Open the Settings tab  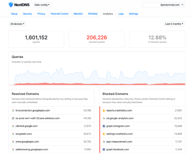133,14
